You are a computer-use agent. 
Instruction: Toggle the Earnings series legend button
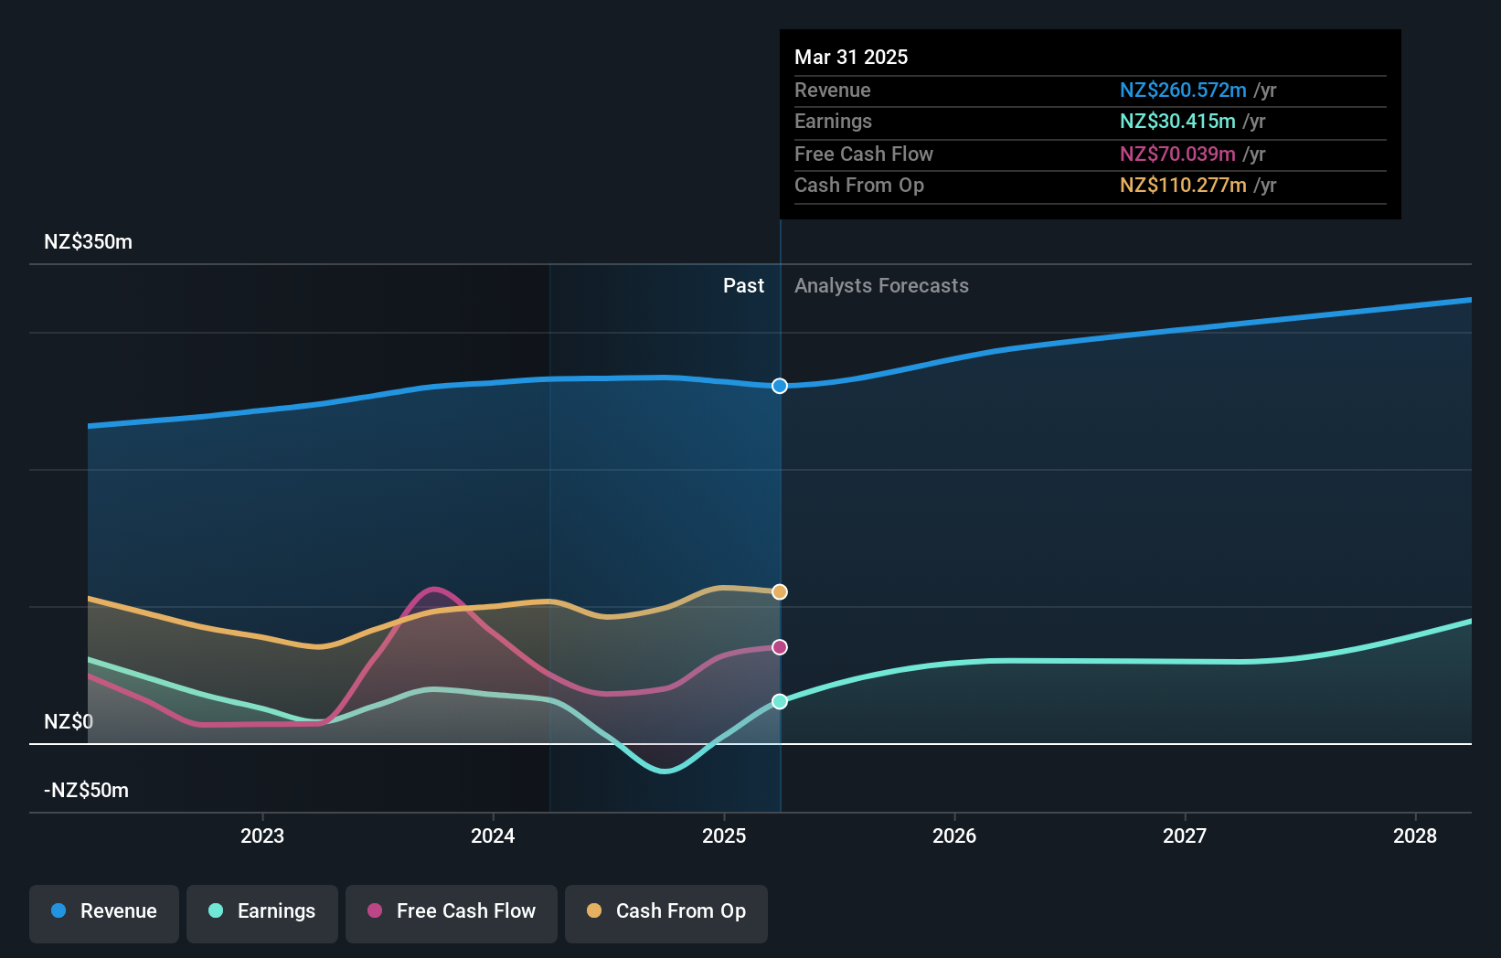(262, 913)
